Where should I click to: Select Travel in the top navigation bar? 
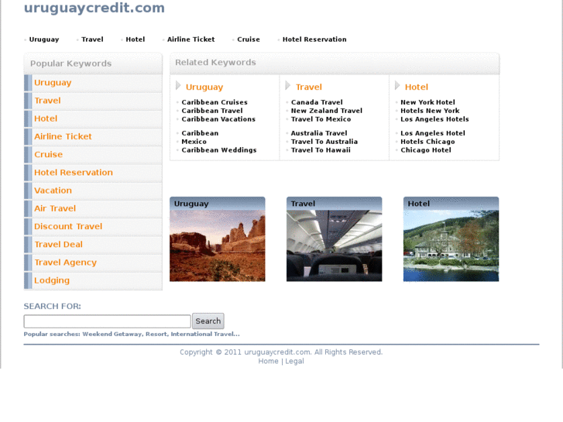pyautogui.click(x=92, y=39)
